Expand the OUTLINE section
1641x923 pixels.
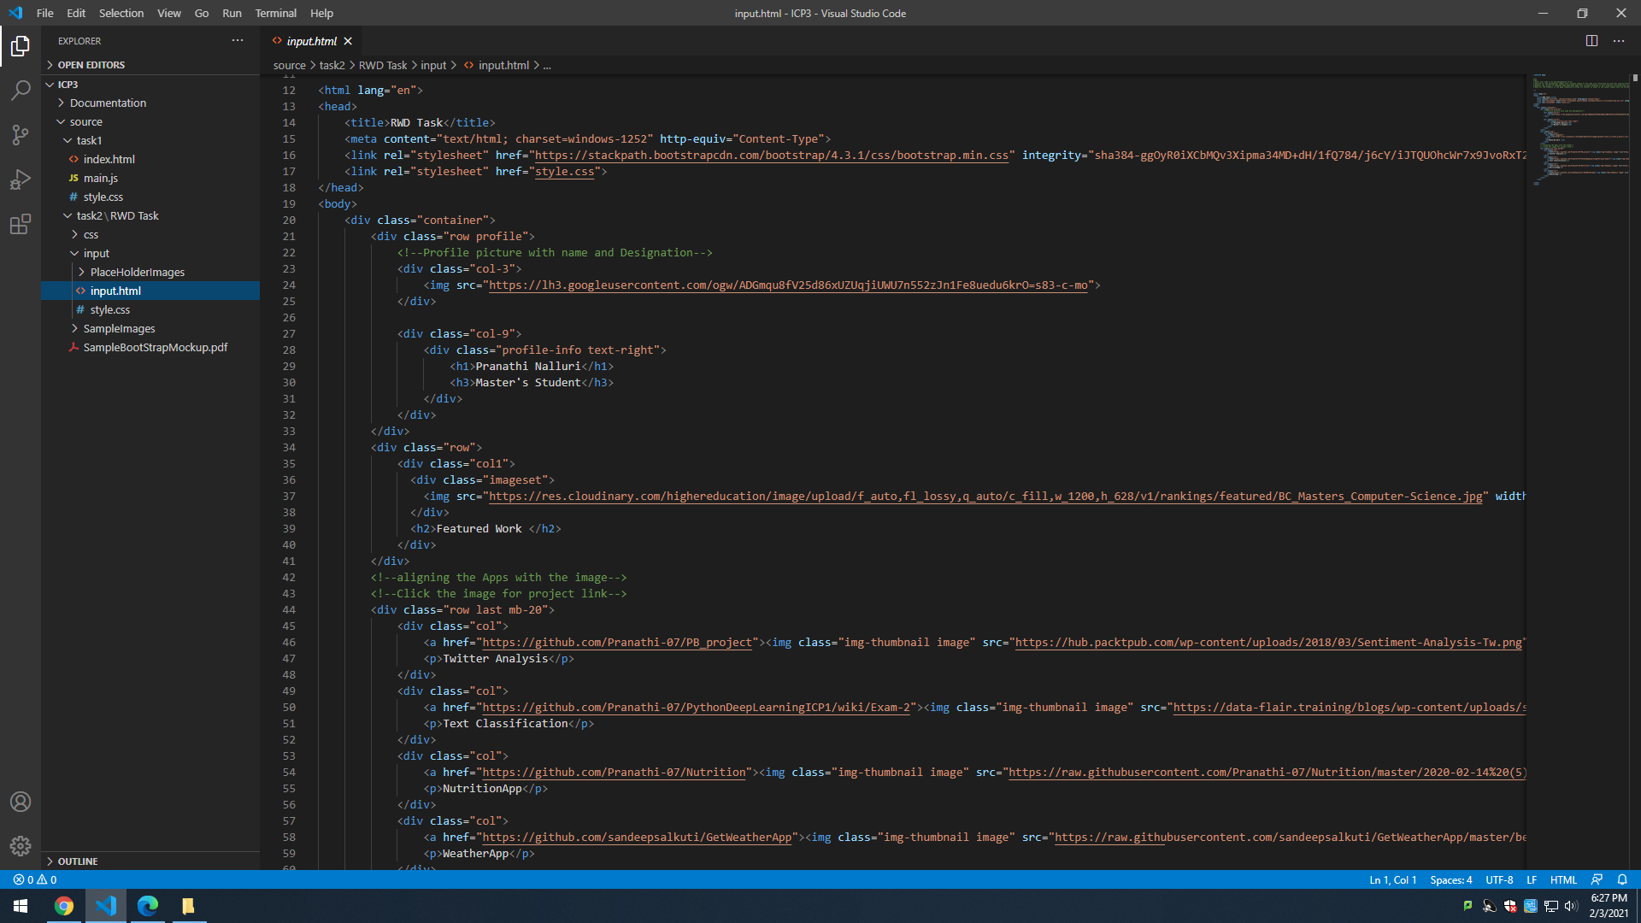[77, 861]
